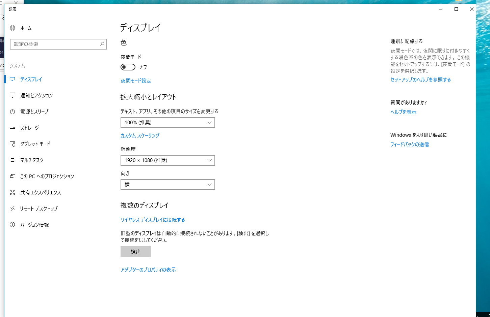Toggle the Night Mode switch
The image size is (490, 317).
[x=128, y=67]
